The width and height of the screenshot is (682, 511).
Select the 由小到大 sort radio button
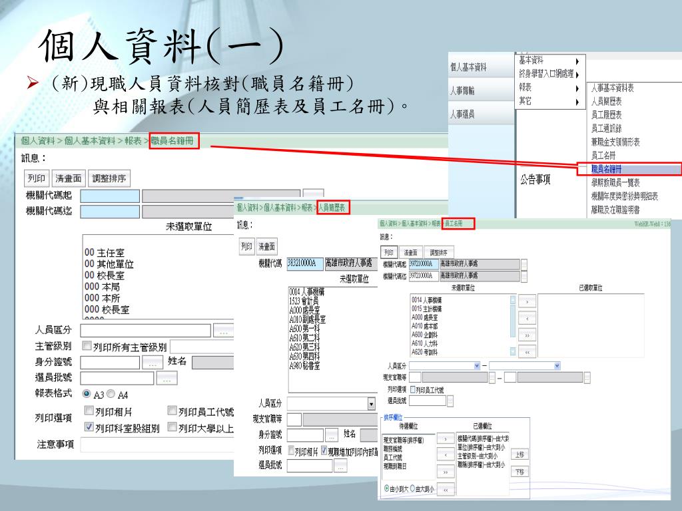387,488
